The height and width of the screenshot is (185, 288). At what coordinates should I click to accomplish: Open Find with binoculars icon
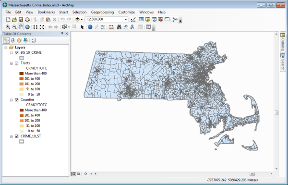tap(119, 27)
